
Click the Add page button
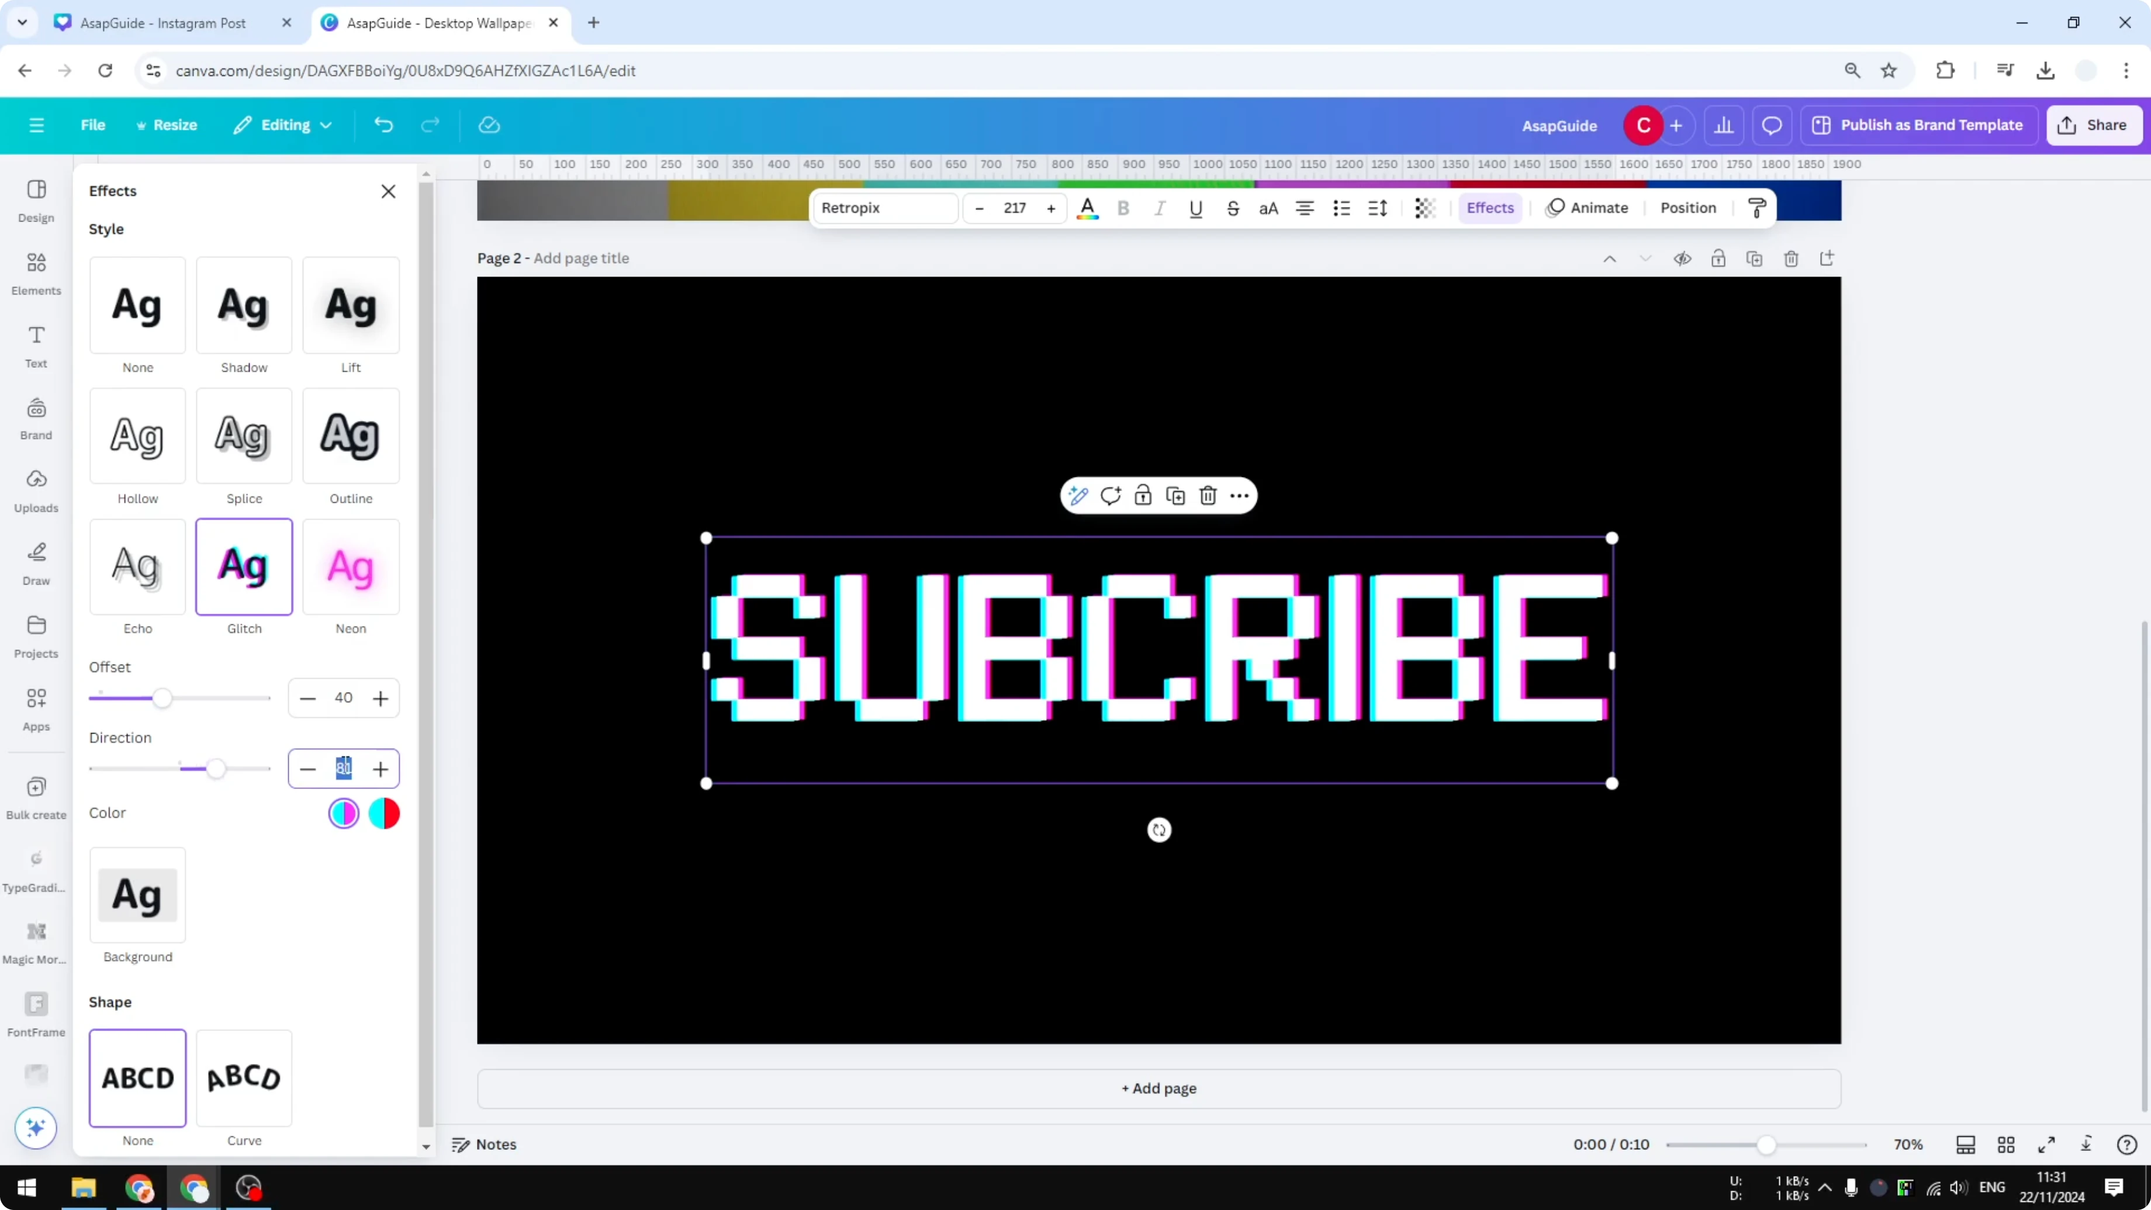tap(1159, 1088)
